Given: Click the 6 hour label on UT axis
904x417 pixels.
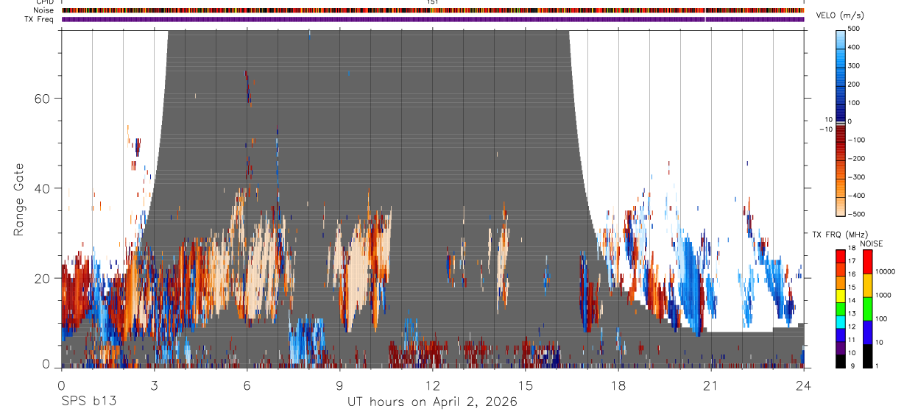Looking at the screenshot, I should tap(247, 384).
